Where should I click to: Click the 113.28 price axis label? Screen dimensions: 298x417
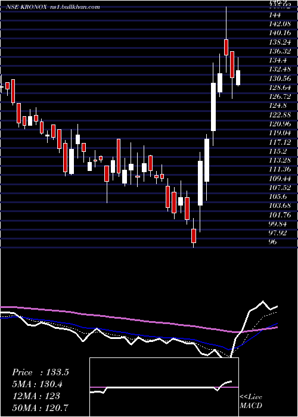tap(280, 160)
